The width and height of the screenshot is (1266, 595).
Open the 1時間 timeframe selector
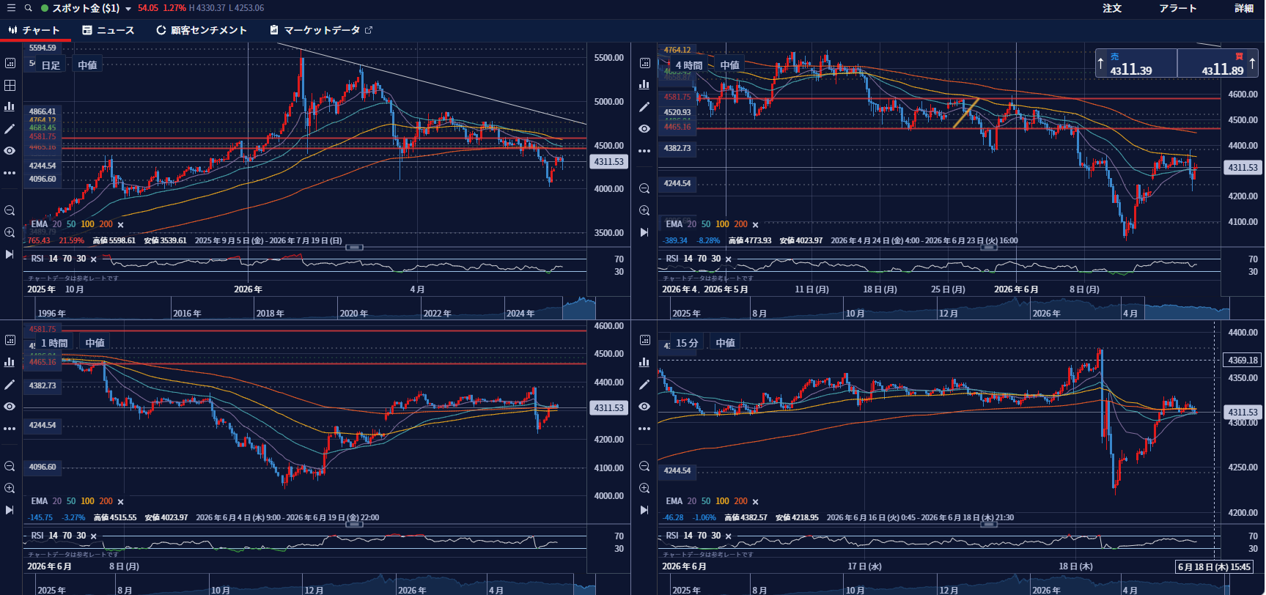(x=54, y=343)
